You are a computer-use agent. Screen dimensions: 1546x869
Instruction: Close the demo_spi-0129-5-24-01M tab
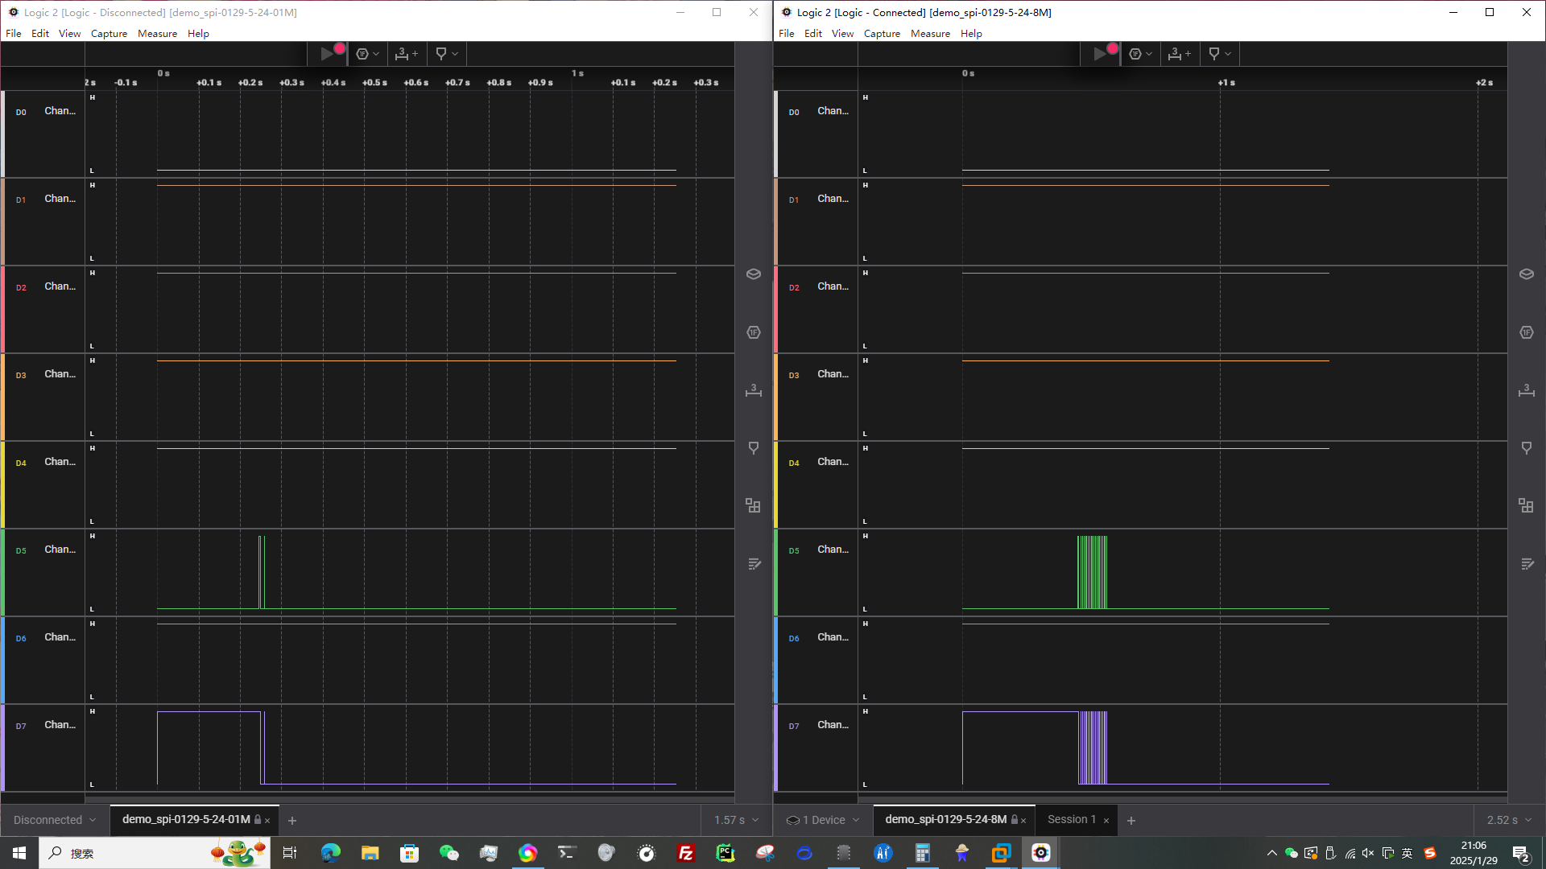point(267,821)
